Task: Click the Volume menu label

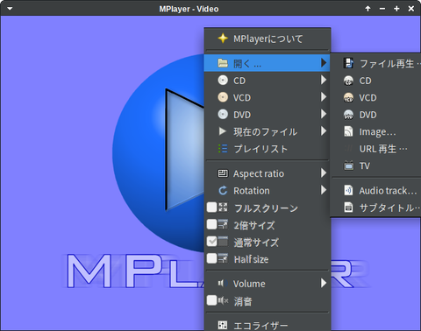Action: click(249, 284)
